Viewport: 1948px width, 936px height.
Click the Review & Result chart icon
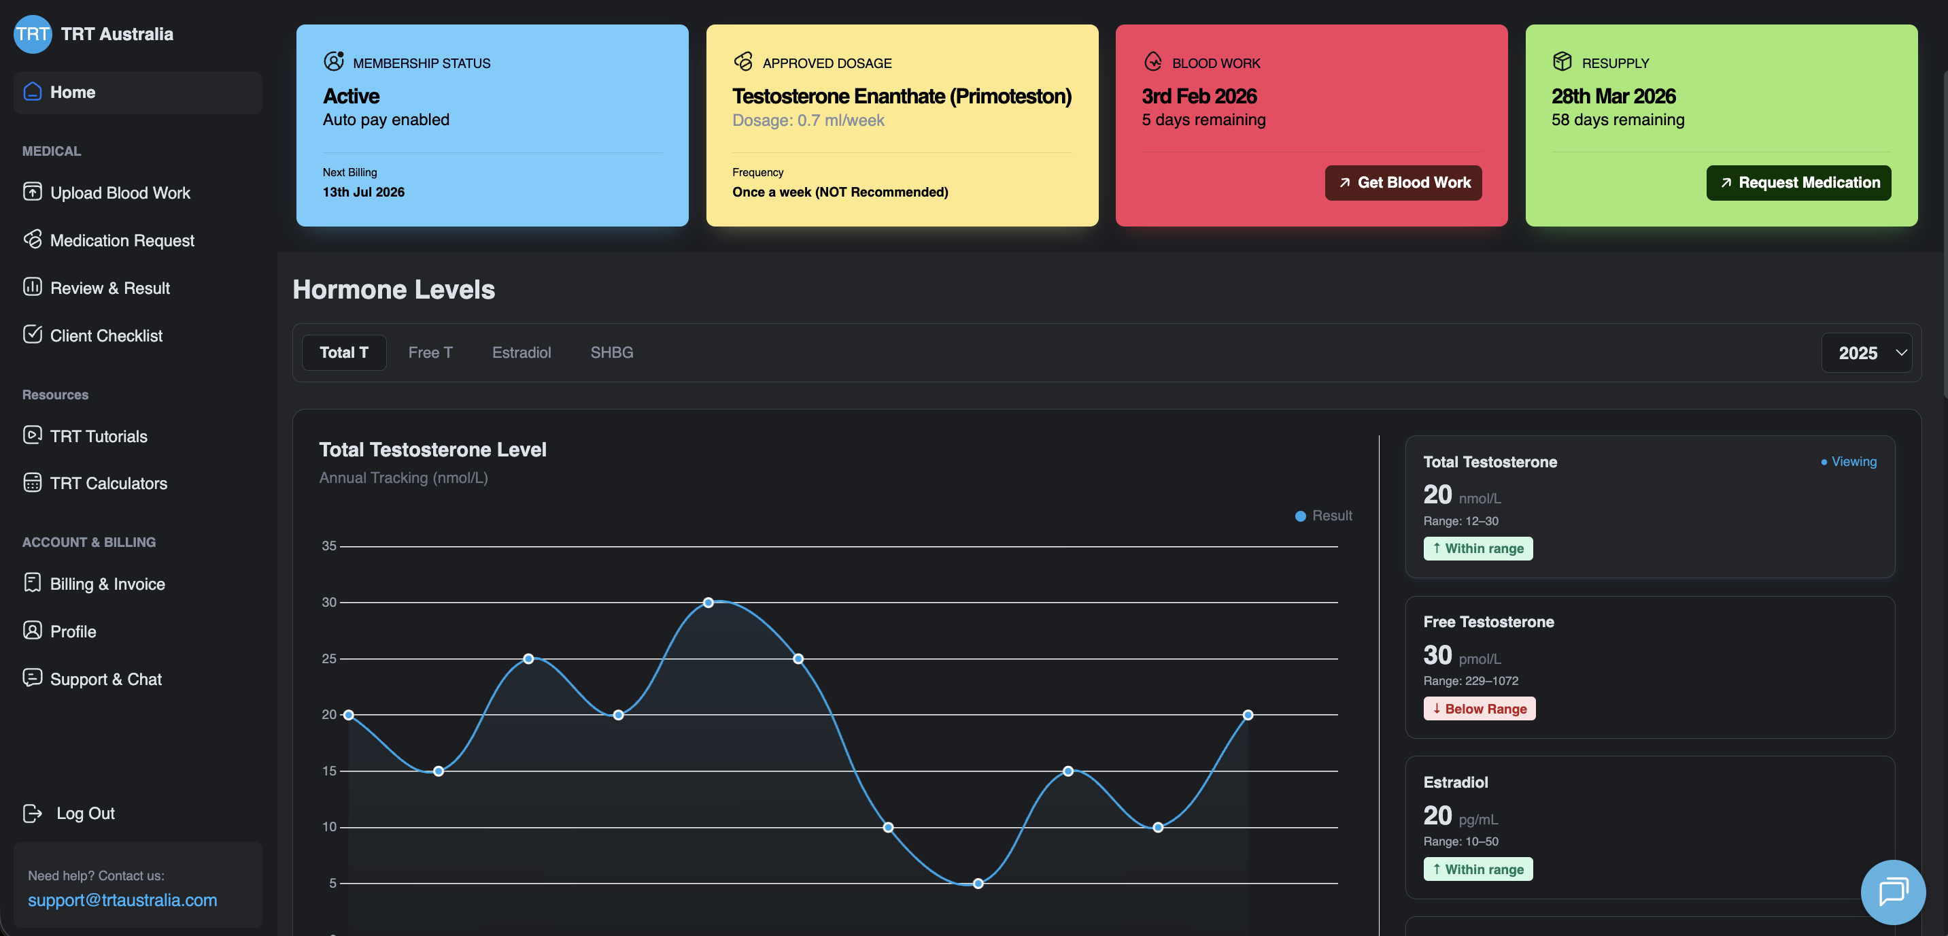coord(32,288)
